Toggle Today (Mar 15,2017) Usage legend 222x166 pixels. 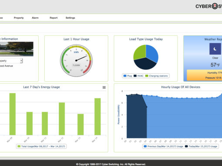(201, 146)
